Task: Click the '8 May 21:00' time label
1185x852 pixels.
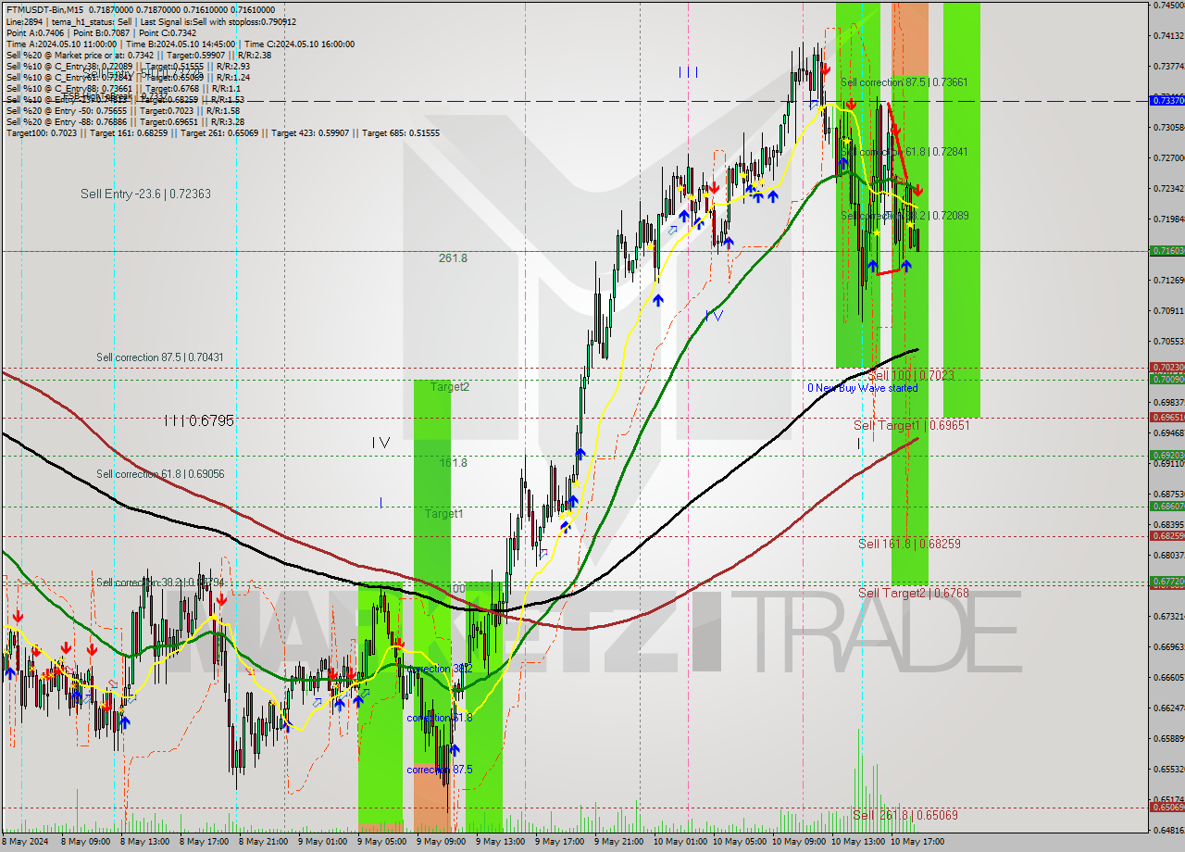Action: point(262,843)
